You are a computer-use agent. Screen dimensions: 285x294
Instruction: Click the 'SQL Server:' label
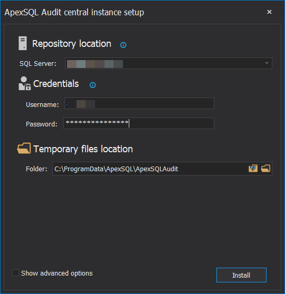[38, 64]
